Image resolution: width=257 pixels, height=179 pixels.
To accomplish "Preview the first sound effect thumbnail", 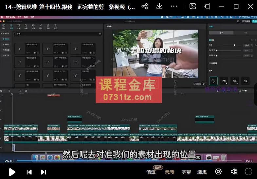I will (20, 49).
